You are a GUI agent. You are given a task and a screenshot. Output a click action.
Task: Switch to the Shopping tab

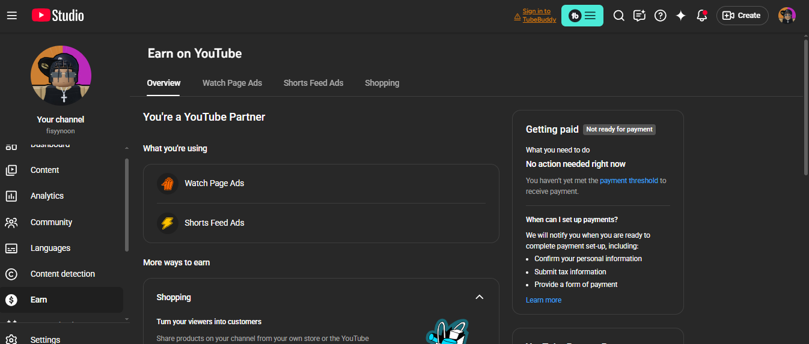pos(382,83)
